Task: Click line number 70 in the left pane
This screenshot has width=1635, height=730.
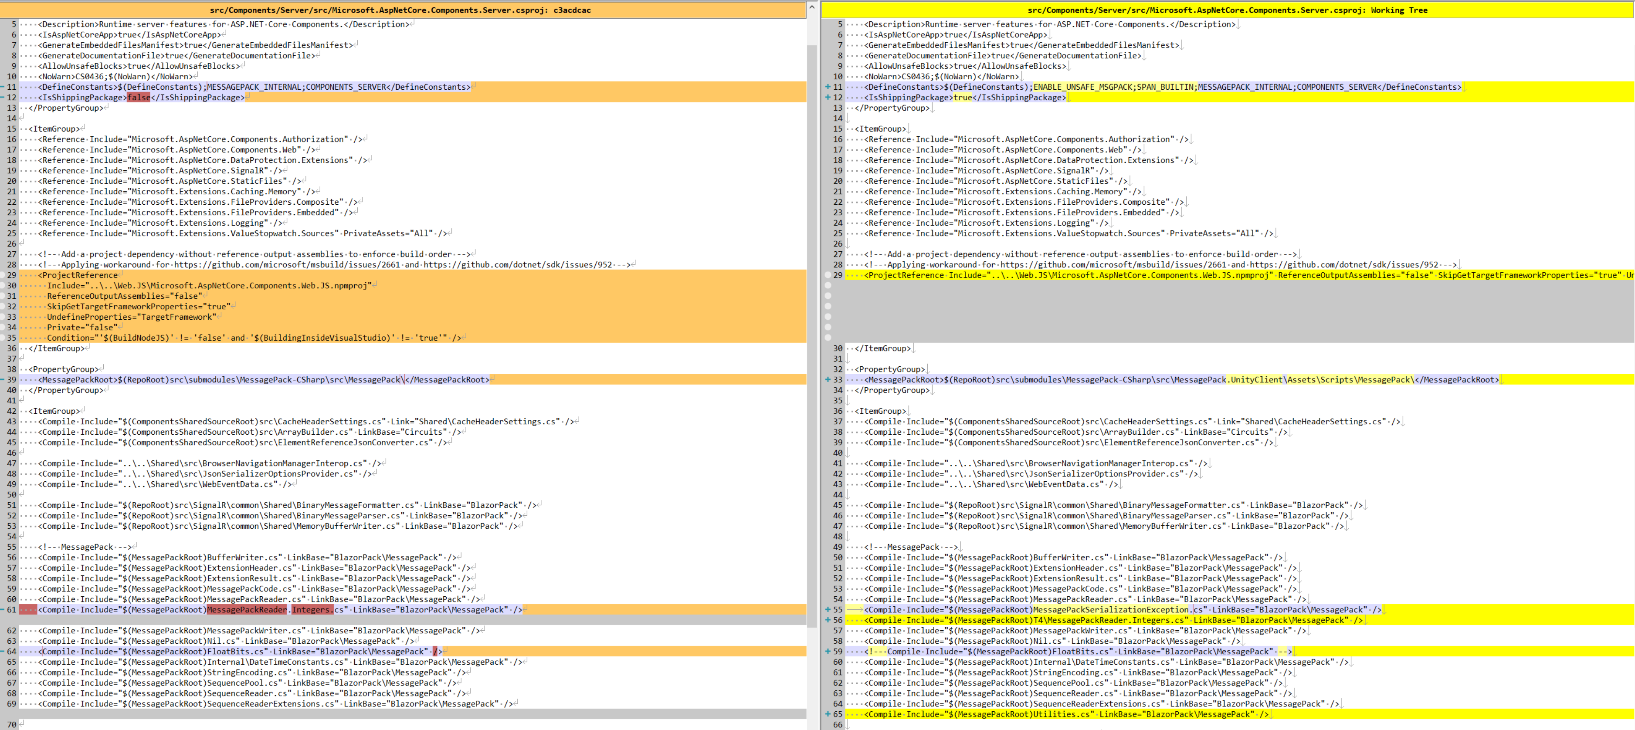Action: (x=11, y=725)
